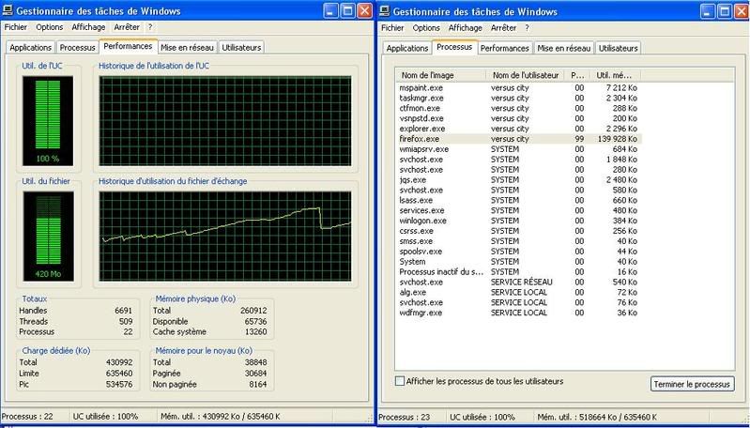Sort by Nom de l'utilisateur column header
Viewport: 750px width, 428px height.
click(527, 75)
